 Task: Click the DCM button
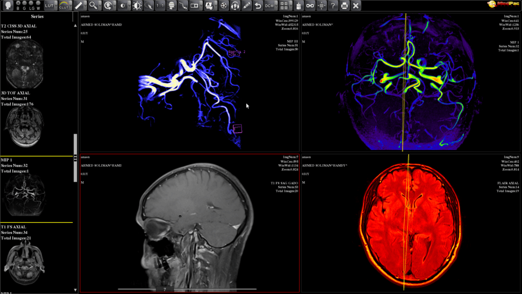pos(269,6)
